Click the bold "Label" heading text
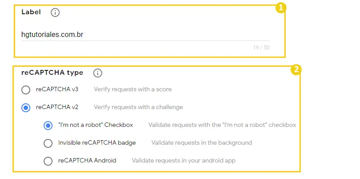The height and width of the screenshot is (179, 360). (x=31, y=12)
